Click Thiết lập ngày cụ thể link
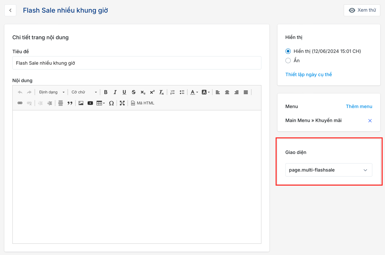Image resolution: width=385 pixels, height=255 pixels. click(x=309, y=75)
